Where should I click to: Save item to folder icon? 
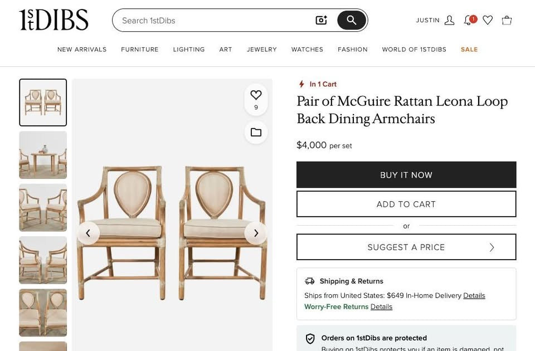(256, 133)
